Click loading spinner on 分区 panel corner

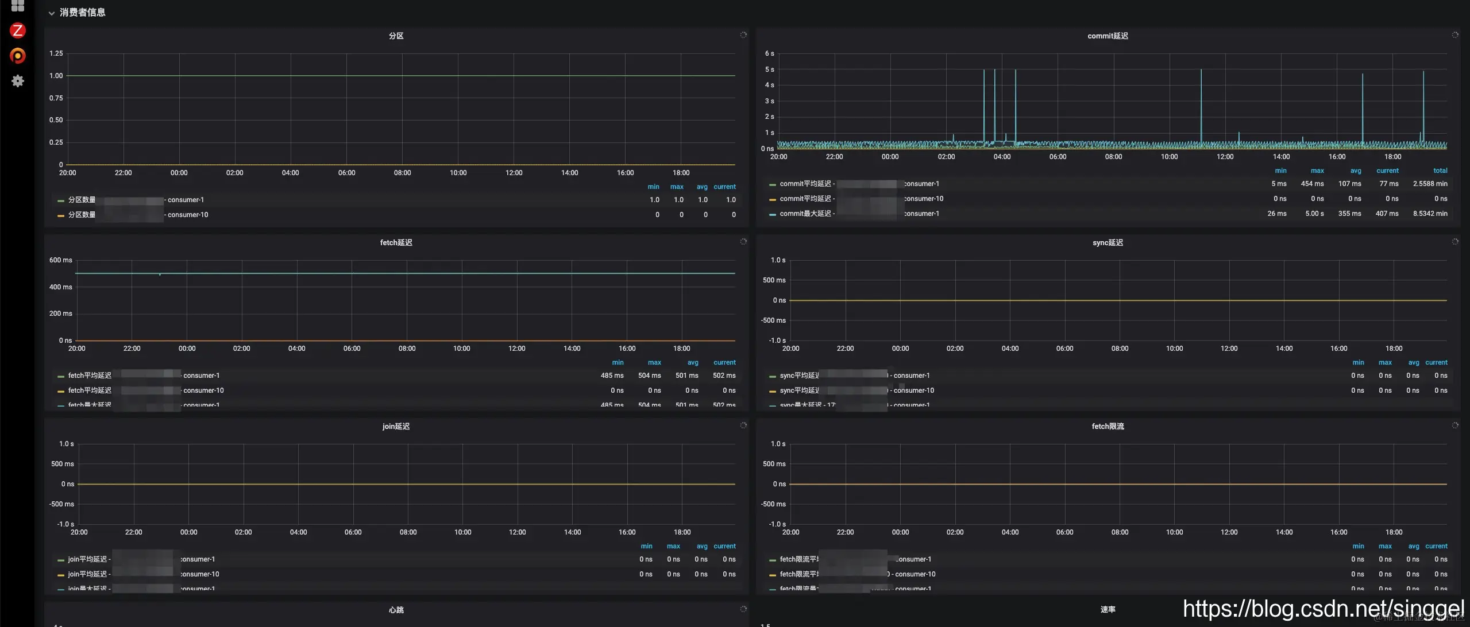point(743,35)
